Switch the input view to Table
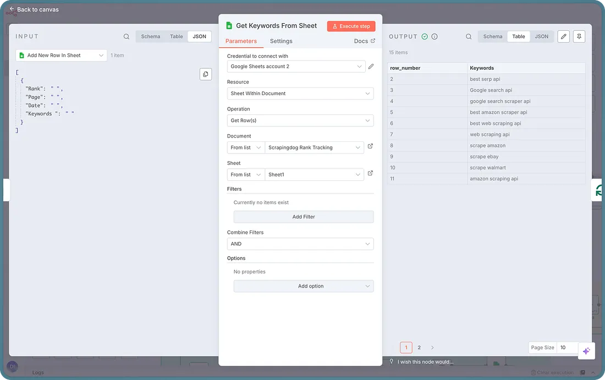605x380 pixels. tap(176, 37)
